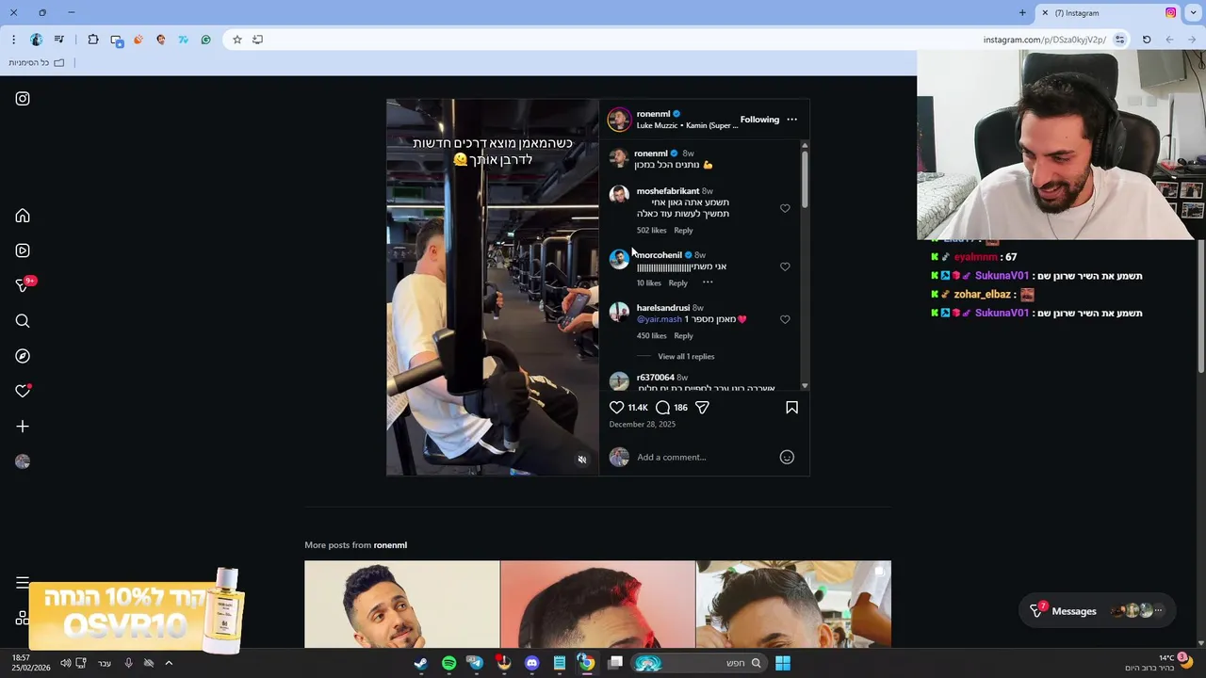
Task: Open the @yair.mash mention link
Action: point(659,319)
